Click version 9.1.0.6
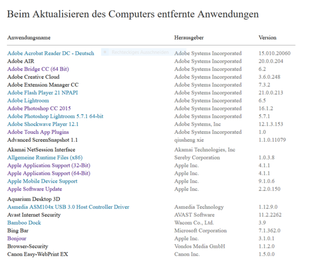This screenshot has height=261, width=333. (x=266, y=181)
